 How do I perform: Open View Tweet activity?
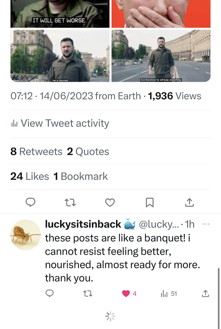tap(65, 123)
